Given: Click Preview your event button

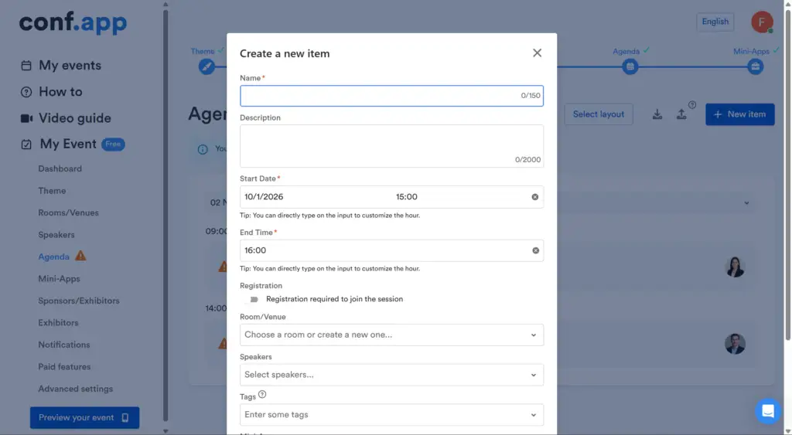Looking at the screenshot, I should tap(84, 418).
